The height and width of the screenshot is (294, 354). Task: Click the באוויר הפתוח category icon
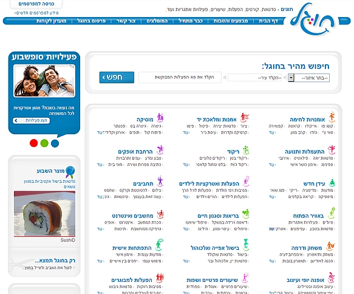(332, 213)
